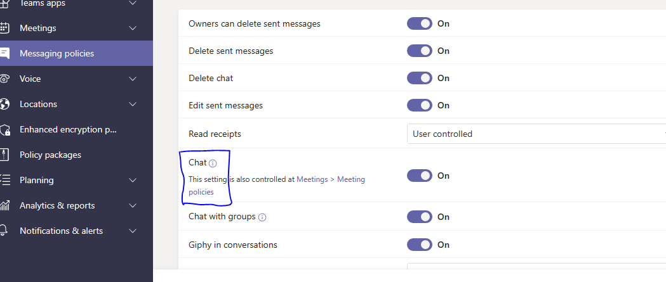Toggle the Chat setting switch
This screenshot has height=282, width=666.
point(420,176)
